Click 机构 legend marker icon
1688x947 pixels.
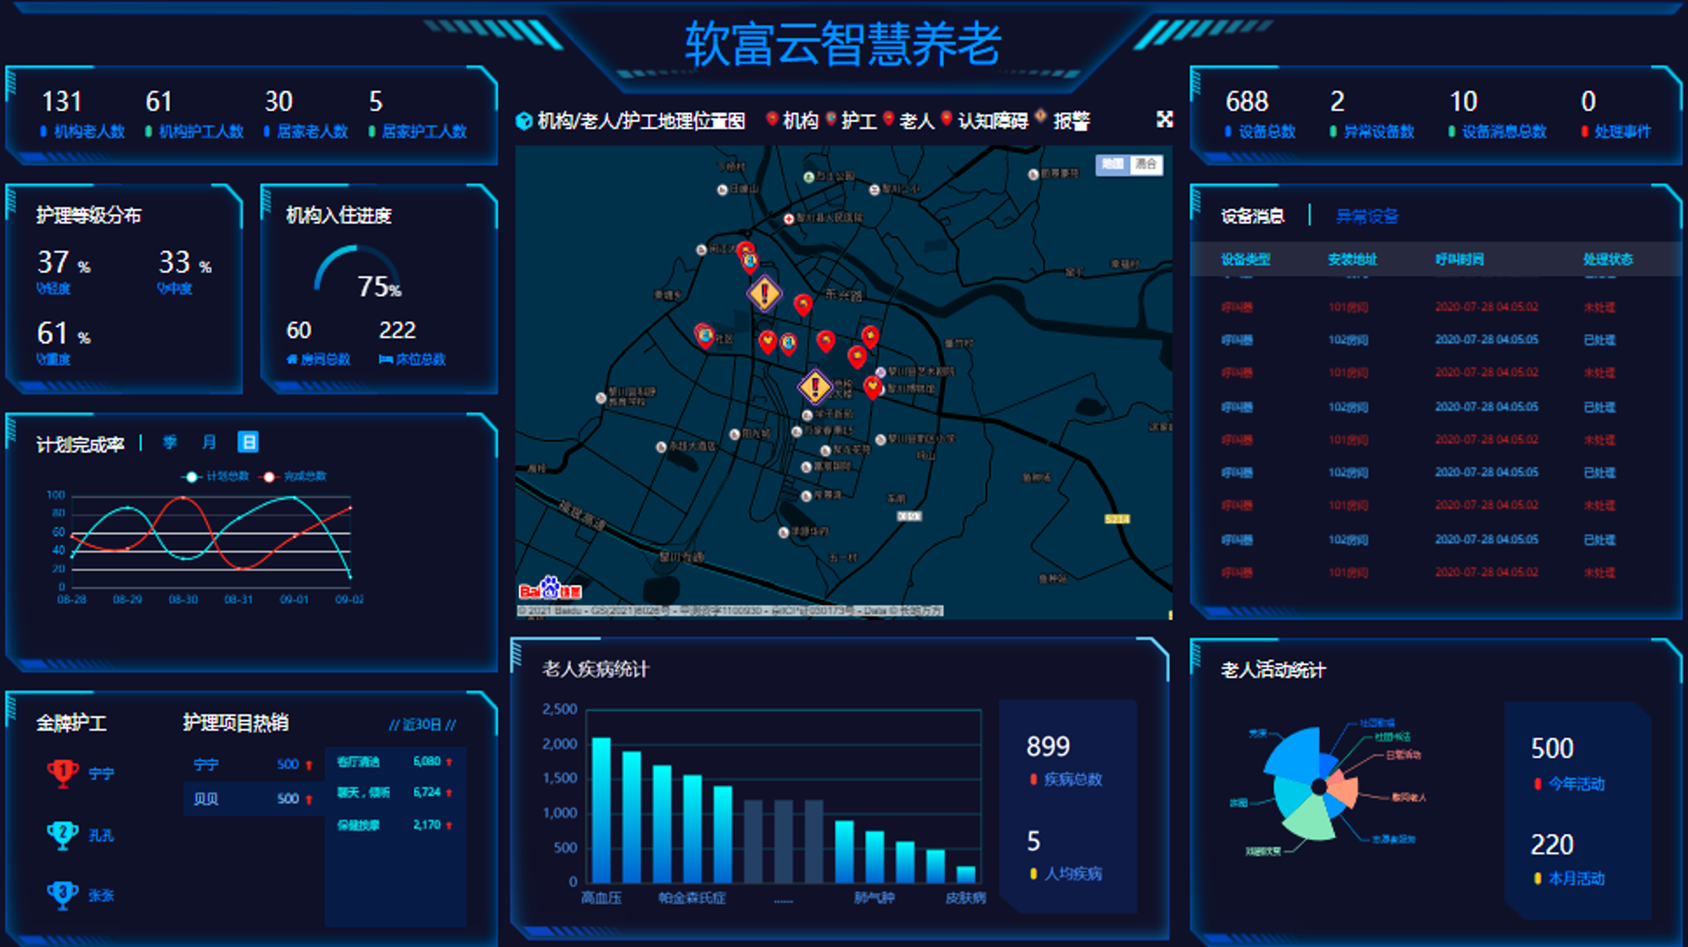772,120
